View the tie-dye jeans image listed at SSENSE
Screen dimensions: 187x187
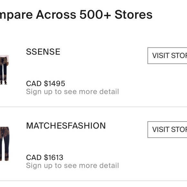(4, 70)
